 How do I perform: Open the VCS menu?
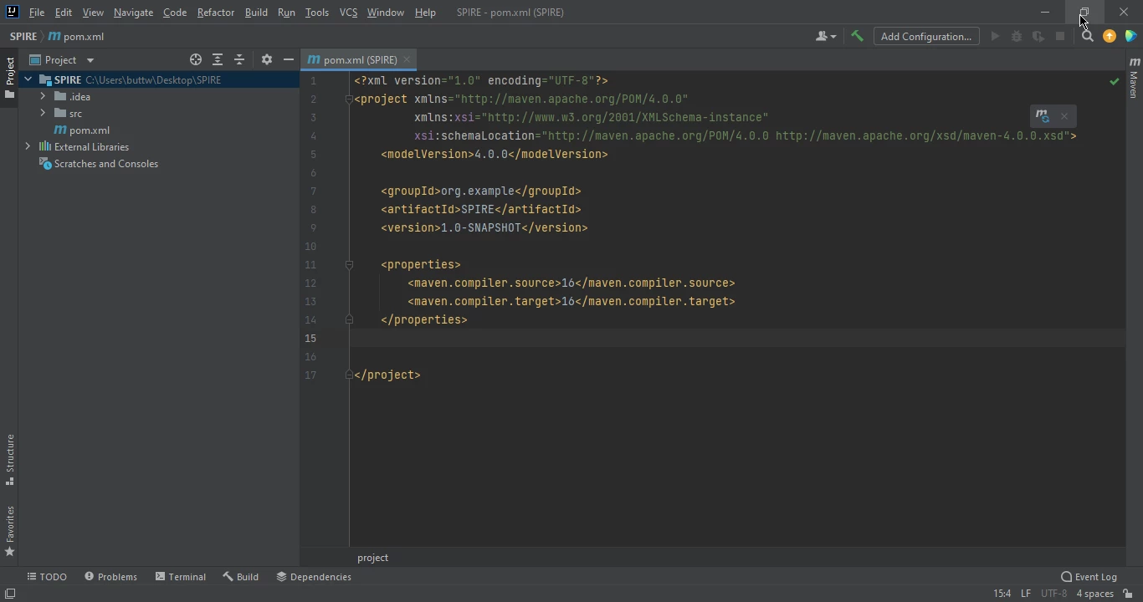click(x=348, y=13)
